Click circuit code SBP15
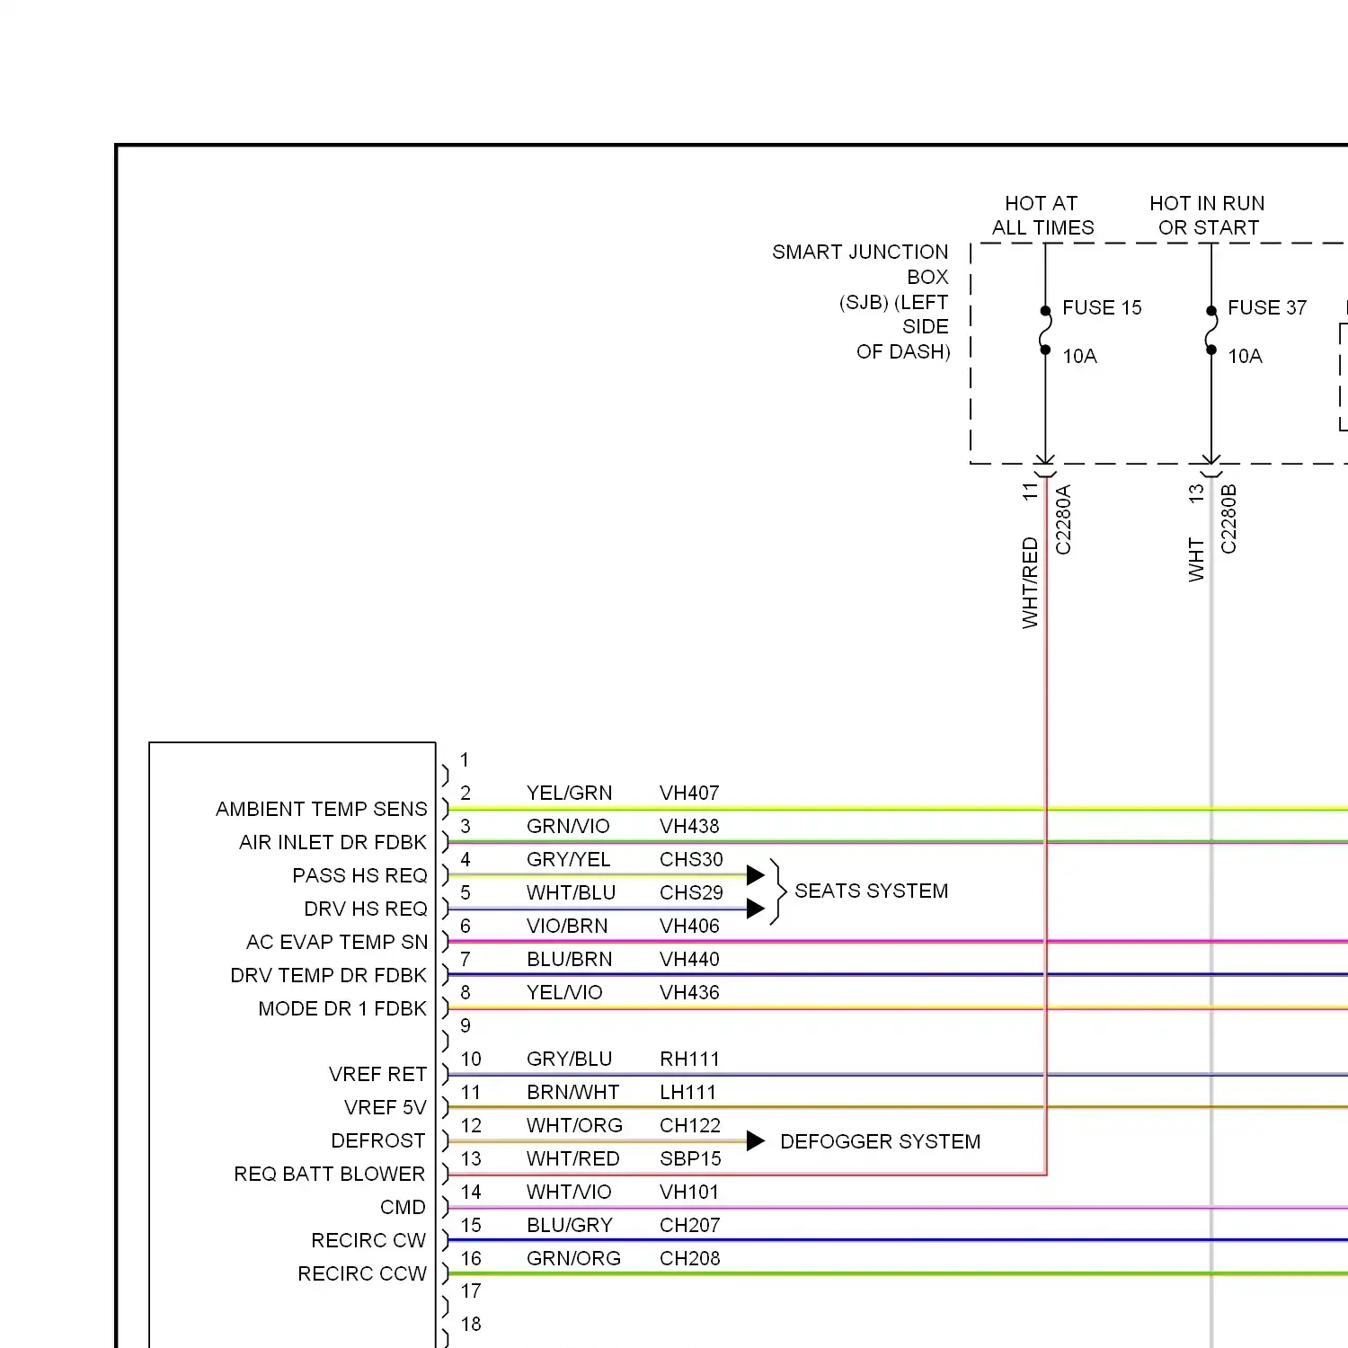 pyautogui.click(x=690, y=1158)
